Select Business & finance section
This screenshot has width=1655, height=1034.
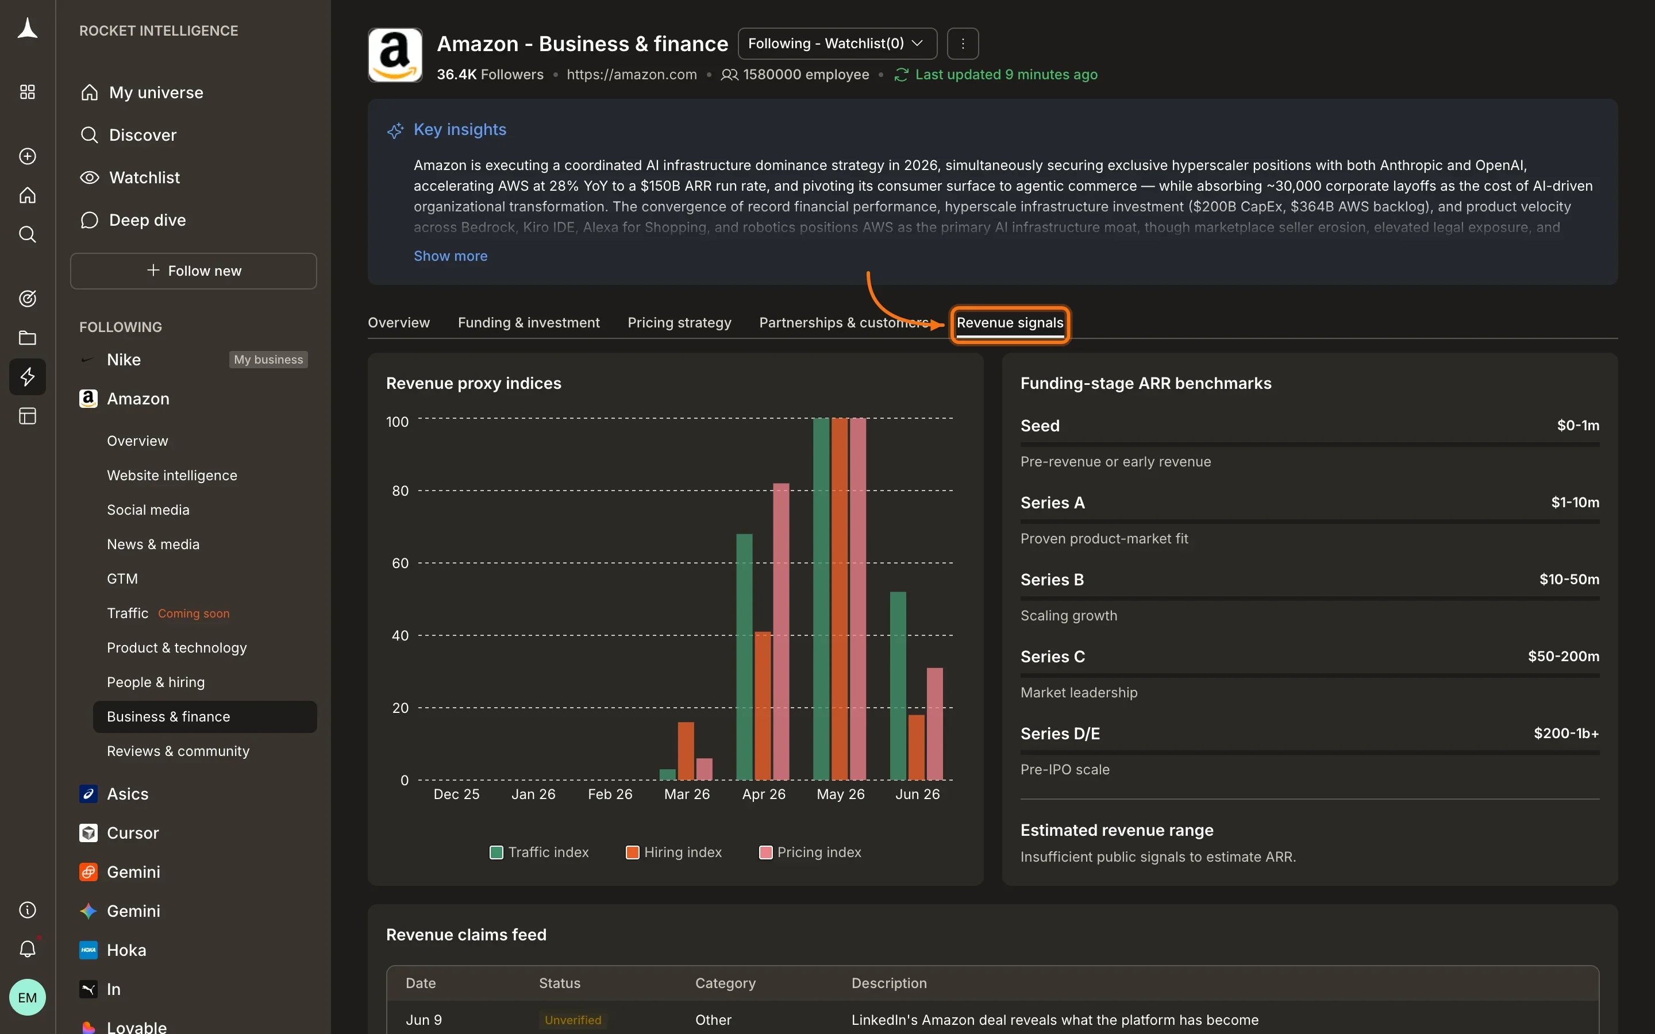pos(205,717)
